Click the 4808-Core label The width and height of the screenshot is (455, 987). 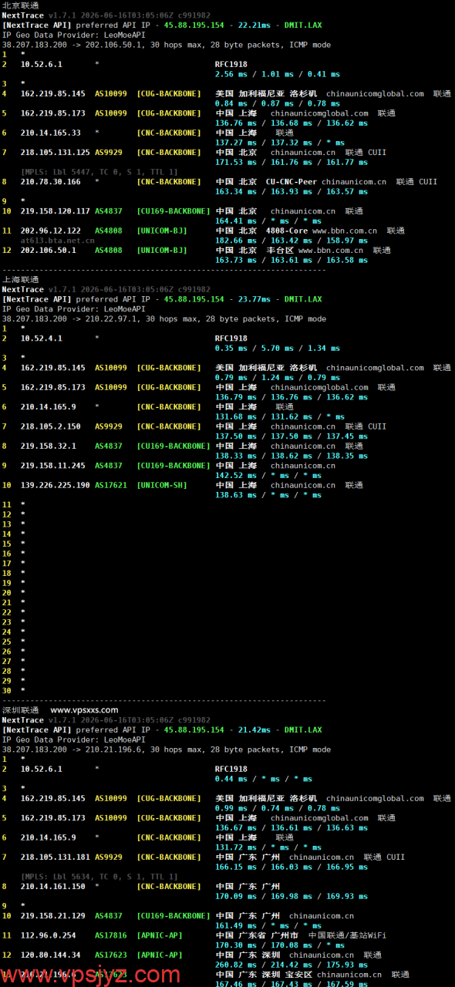pos(287,231)
